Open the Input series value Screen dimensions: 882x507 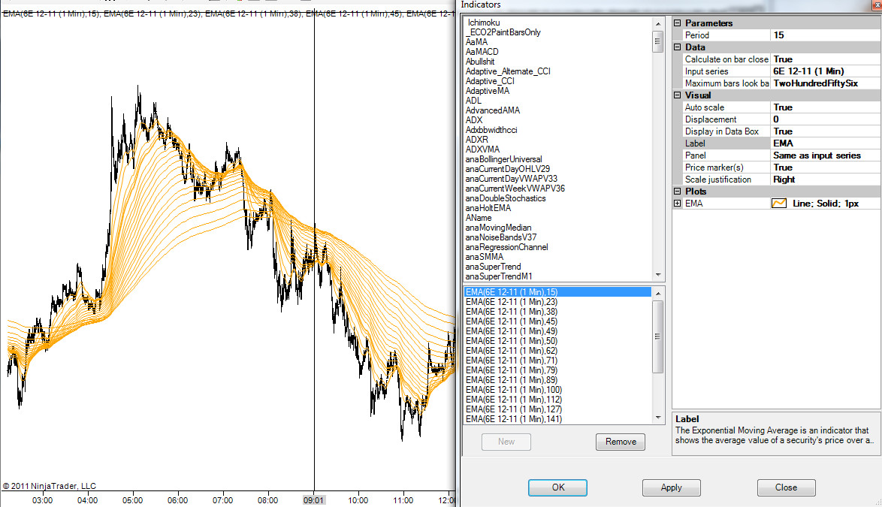click(825, 71)
